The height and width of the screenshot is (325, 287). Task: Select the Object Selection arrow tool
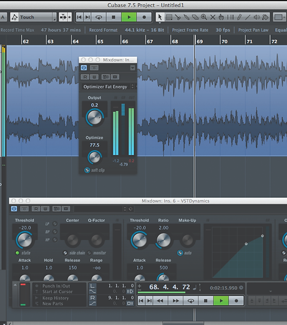[160, 17]
